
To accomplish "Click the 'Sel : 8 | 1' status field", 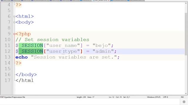I will tap(127, 97).
